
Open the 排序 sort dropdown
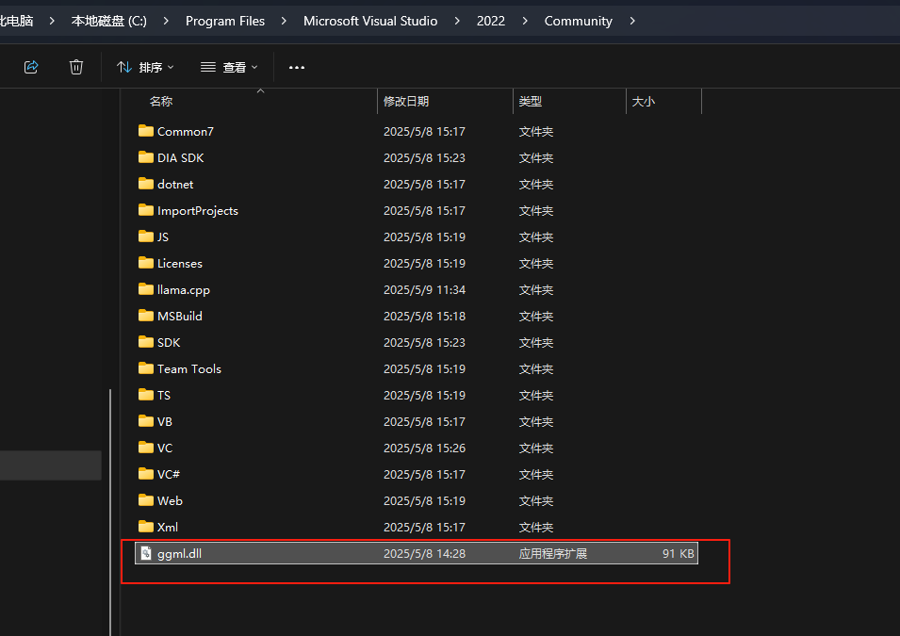click(145, 67)
